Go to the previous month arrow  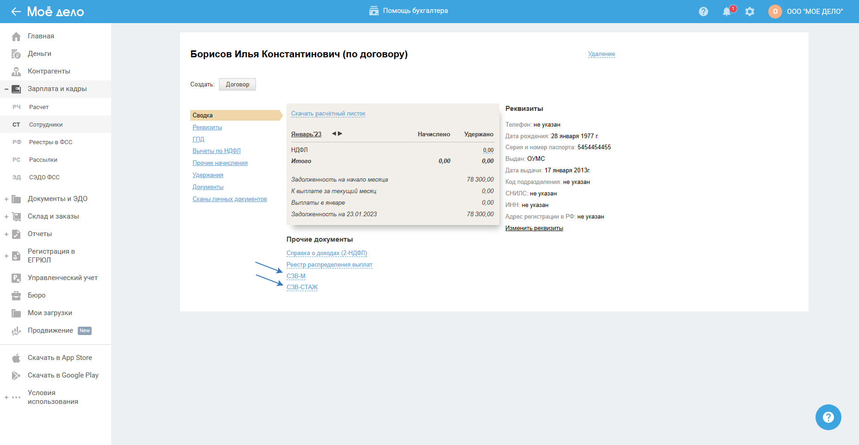334,134
